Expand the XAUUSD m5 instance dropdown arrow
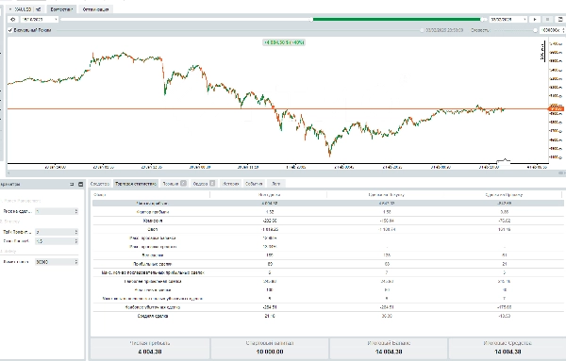The width and height of the screenshot is (566, 361). tap(10, 9)
